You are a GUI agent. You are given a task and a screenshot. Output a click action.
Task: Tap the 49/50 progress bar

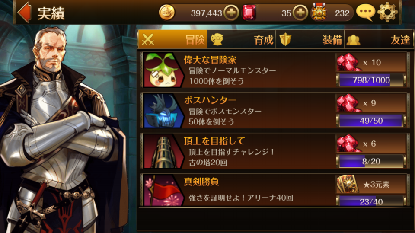point(371,121)
